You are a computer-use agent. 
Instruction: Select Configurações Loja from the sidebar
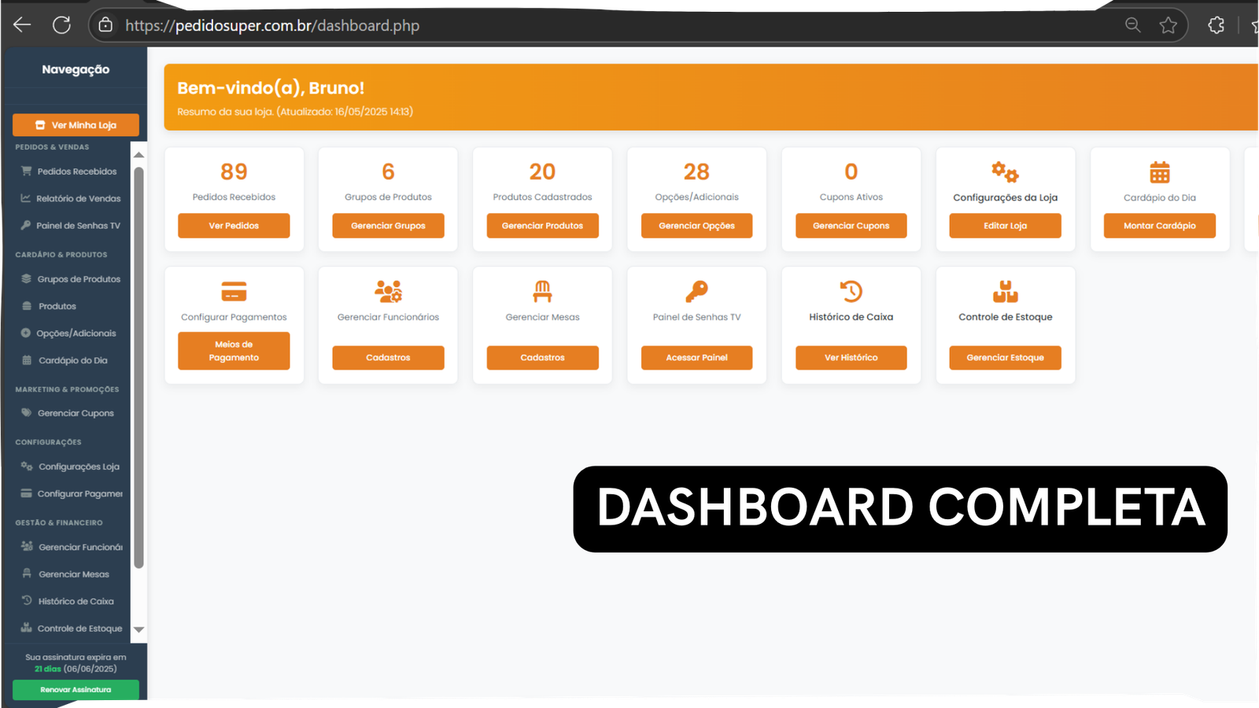(76, 466)
